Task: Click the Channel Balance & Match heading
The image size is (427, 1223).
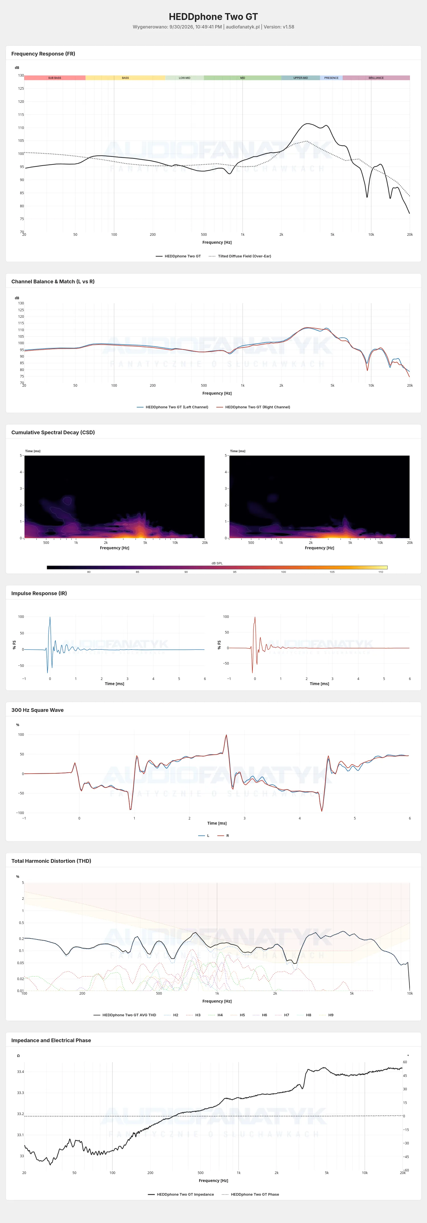Action: point(53,282)
